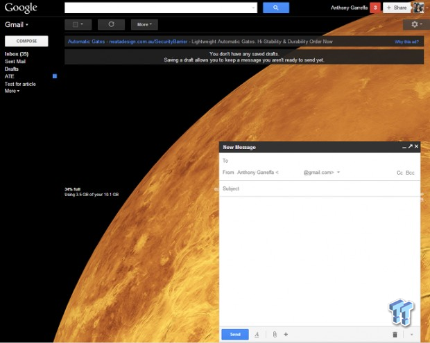
Task: Click the 'Using 3.5 GB of your 10.1 GB' text
Action: tap(92, 195)
